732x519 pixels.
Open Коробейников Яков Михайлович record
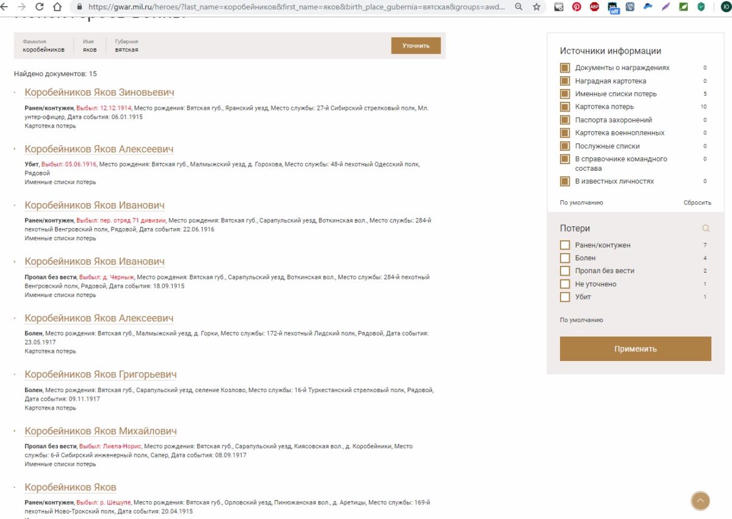(x=101, y=431)
